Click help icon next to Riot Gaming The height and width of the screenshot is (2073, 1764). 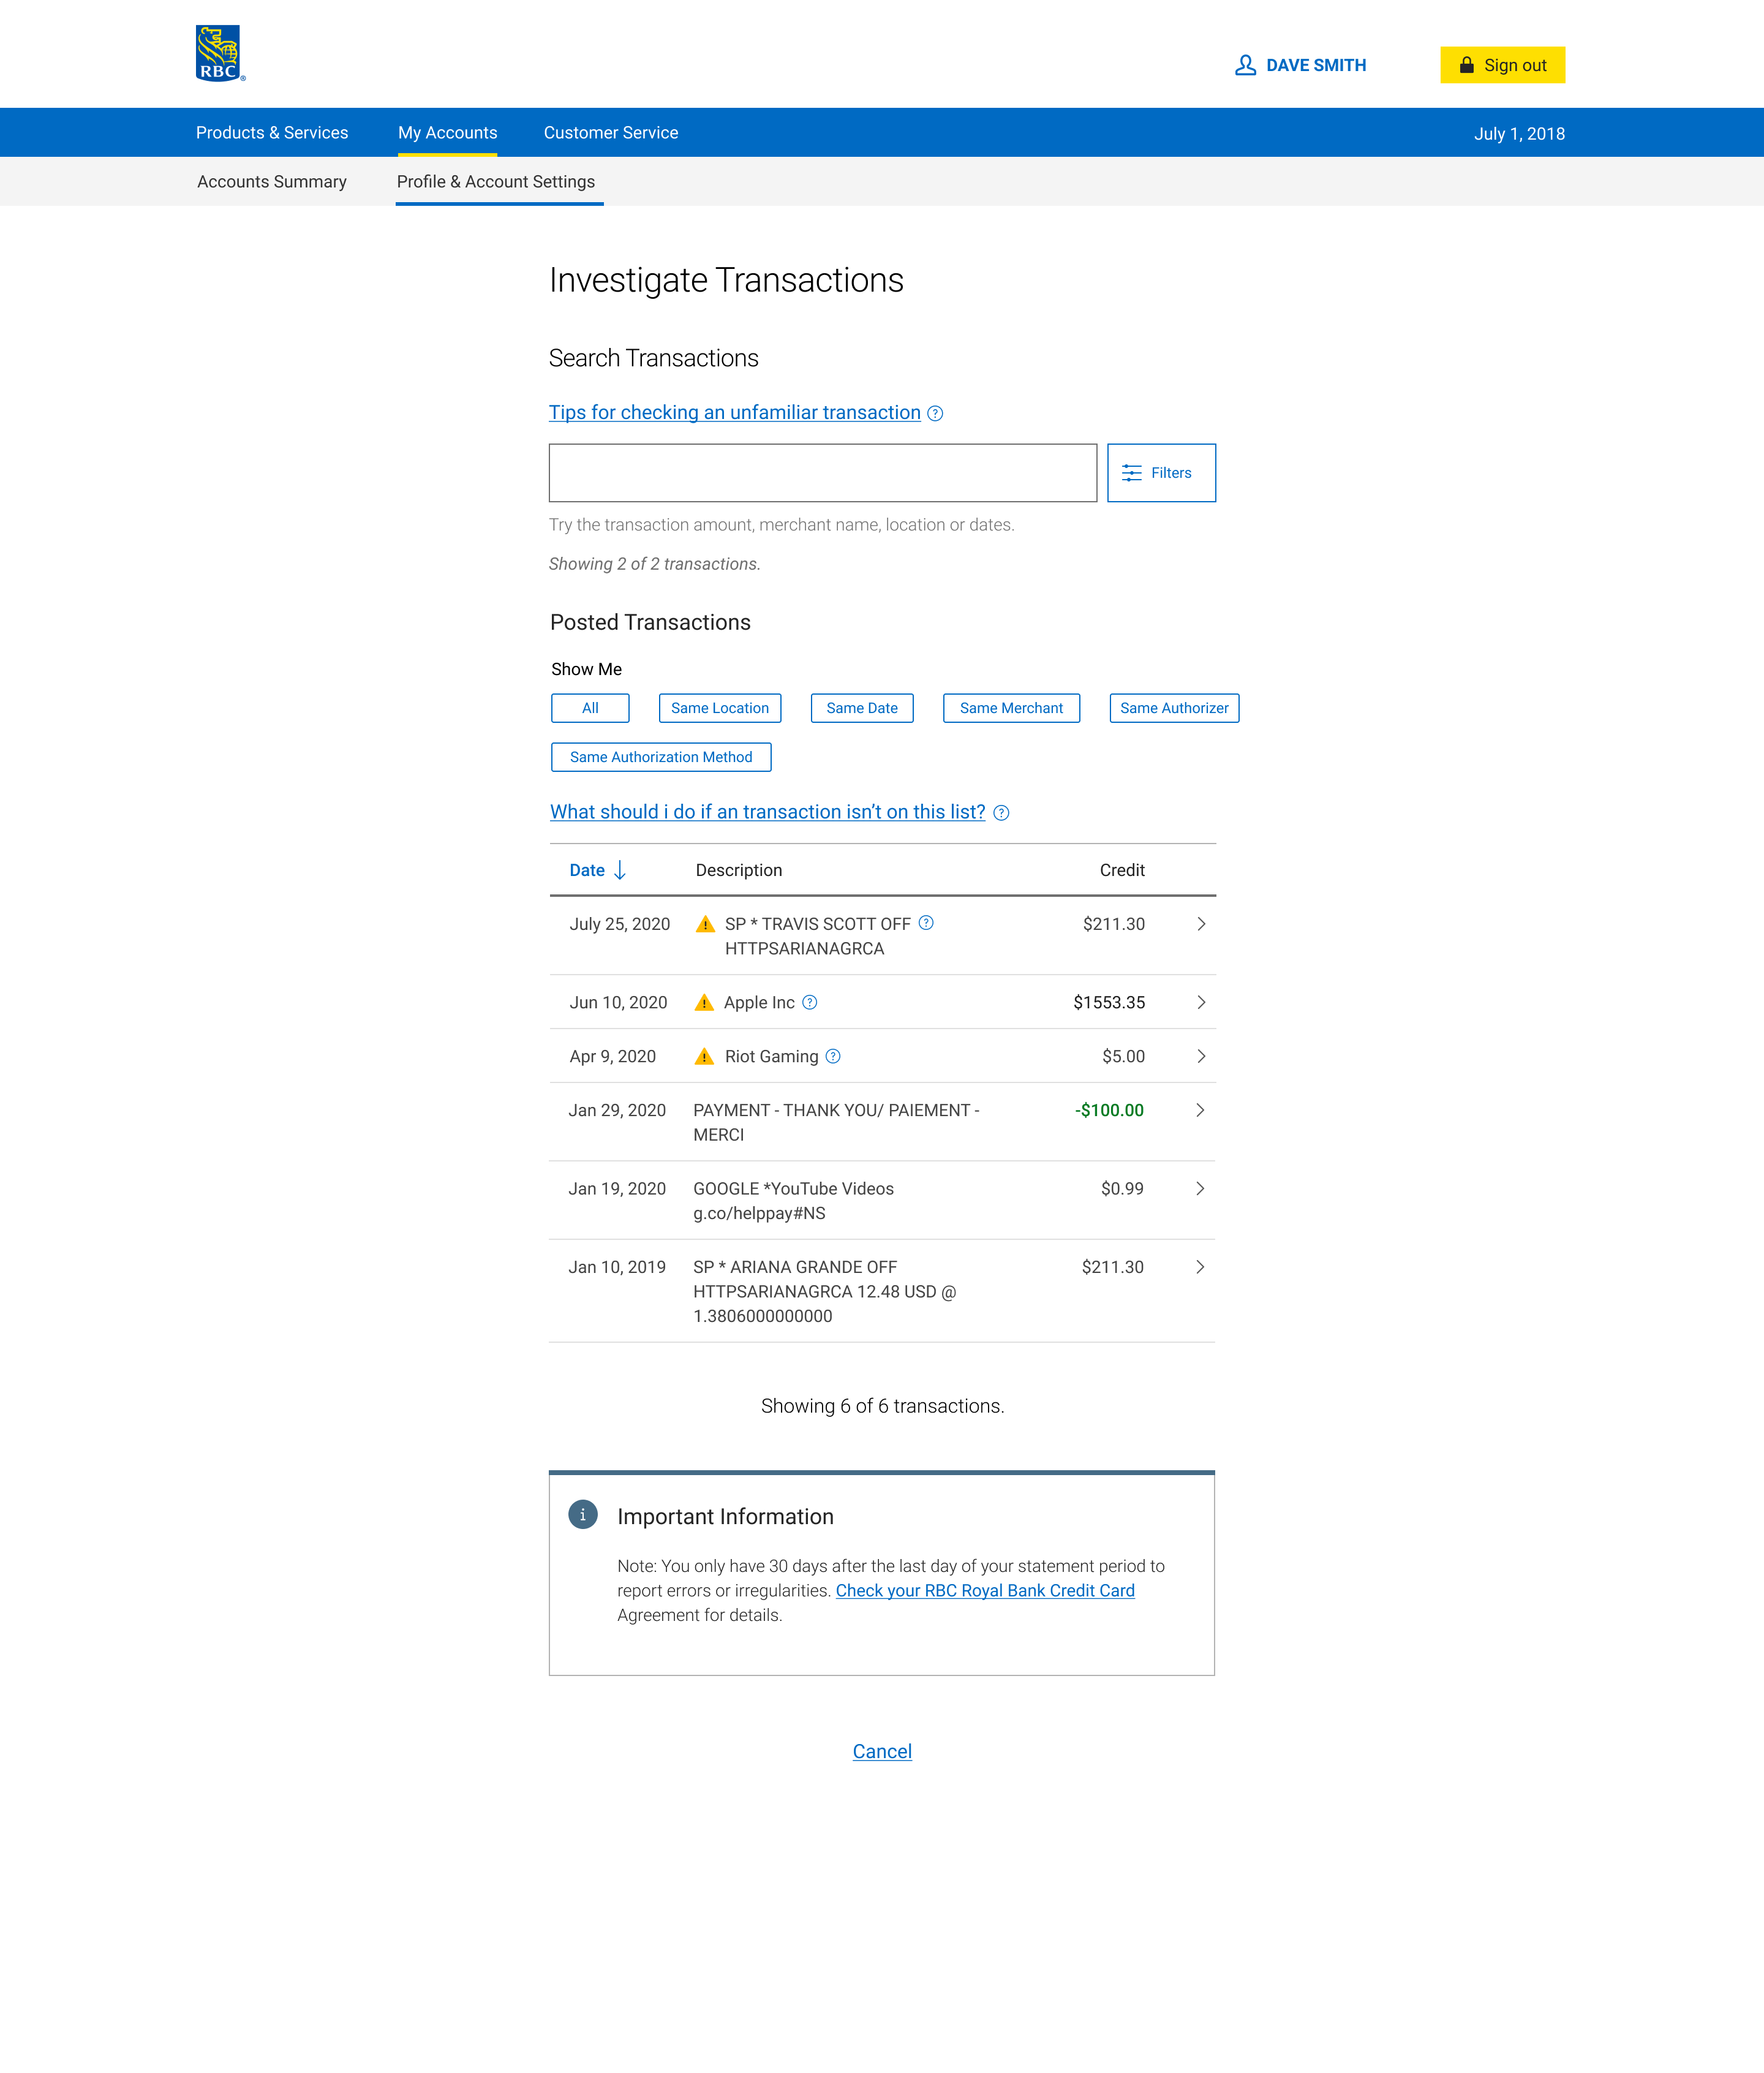[833, 1056]
